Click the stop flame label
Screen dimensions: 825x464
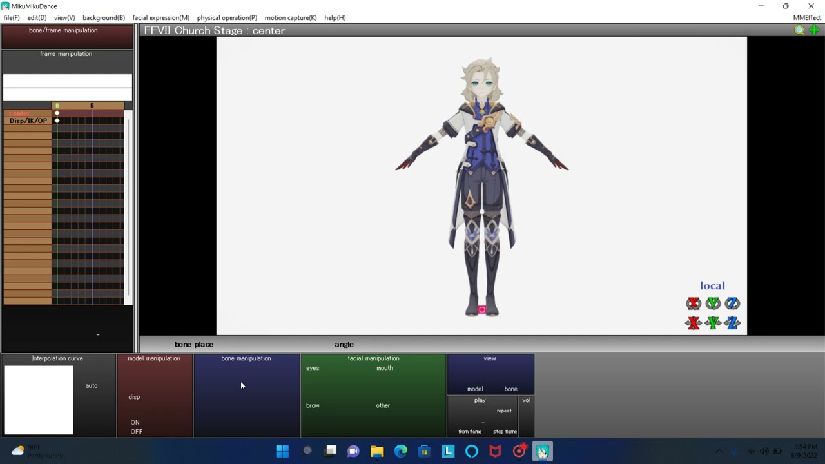505,432
